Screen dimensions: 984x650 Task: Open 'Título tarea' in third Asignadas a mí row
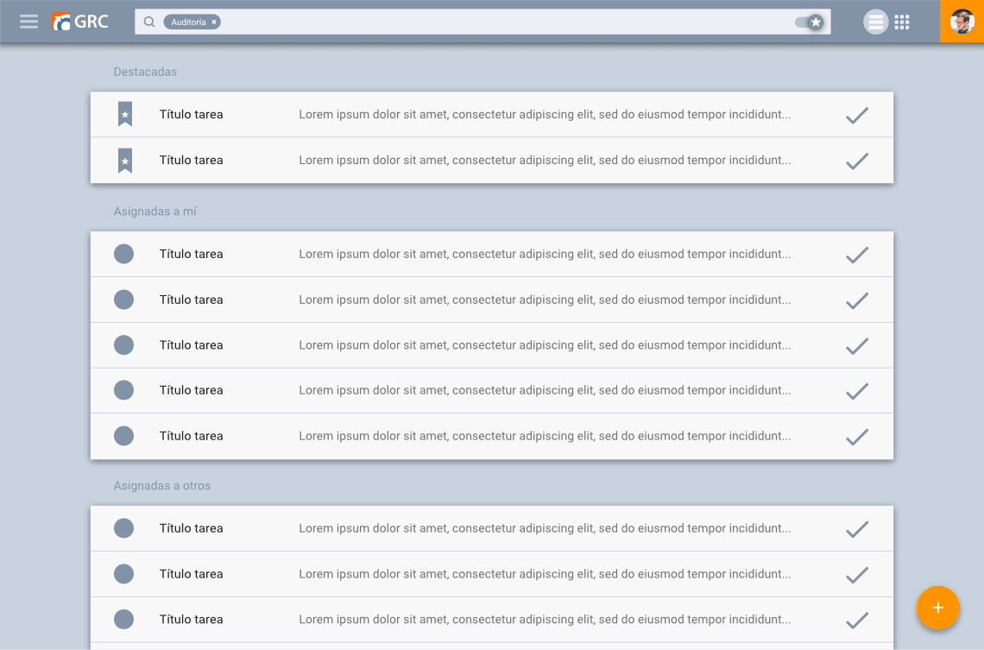[191, 344]
